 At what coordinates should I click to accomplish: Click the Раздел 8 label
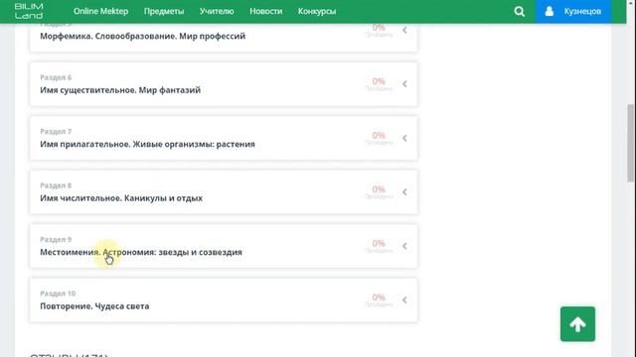pyautogui.click(x=56, y=185)
